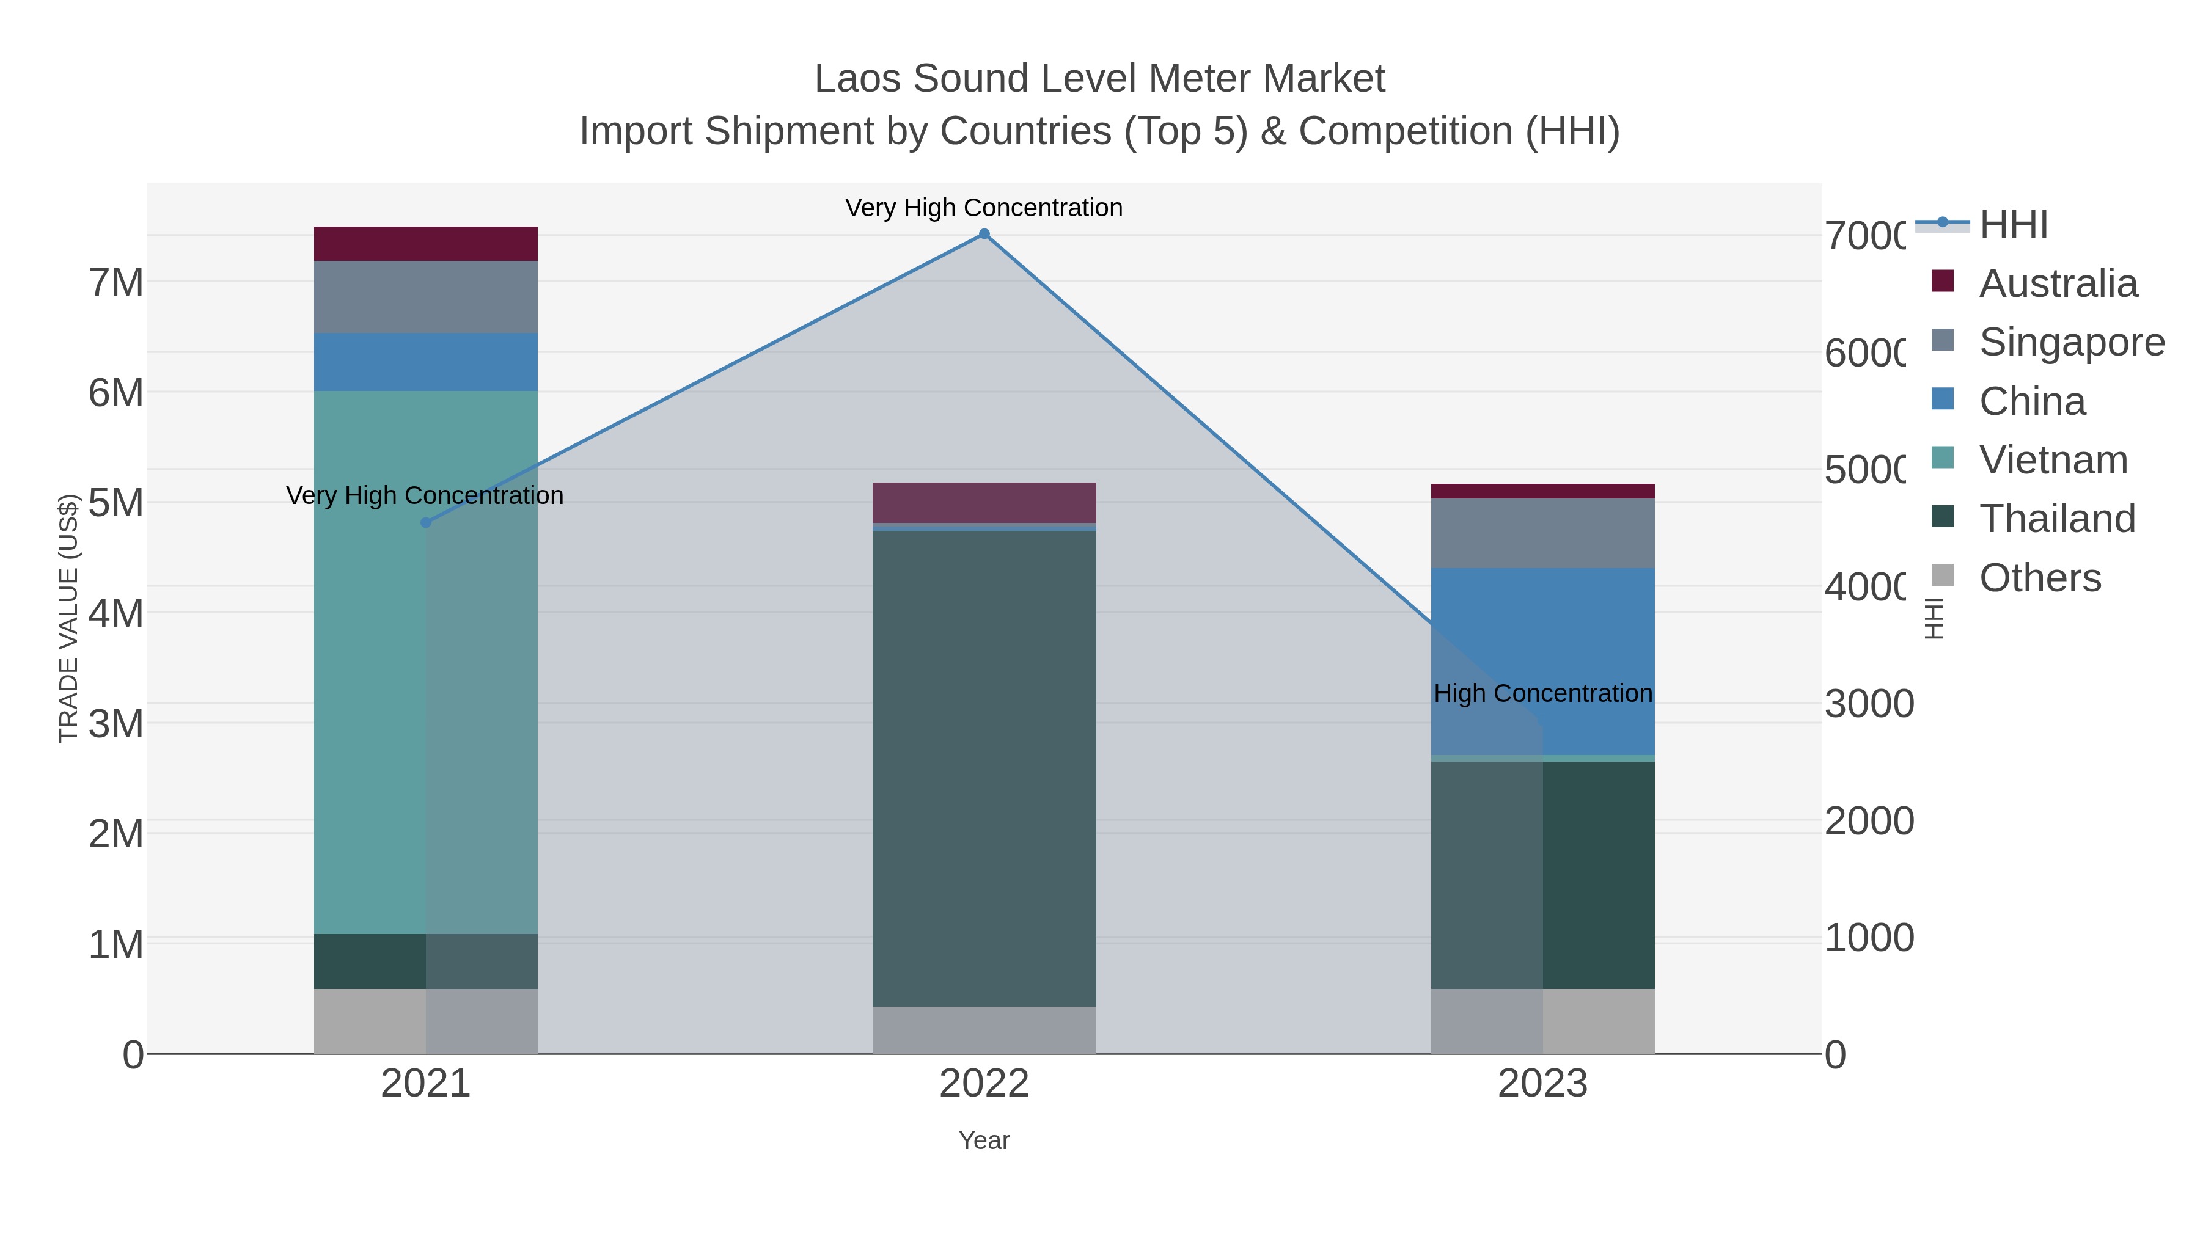Click the Singapore gray-blue legend square

click(1942, 340)
